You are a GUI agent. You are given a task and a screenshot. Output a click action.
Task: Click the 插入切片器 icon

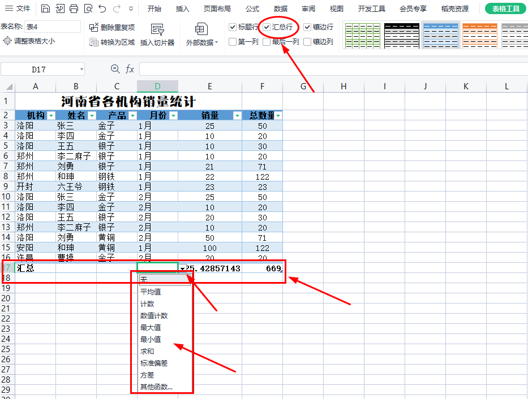coord(157,29)
